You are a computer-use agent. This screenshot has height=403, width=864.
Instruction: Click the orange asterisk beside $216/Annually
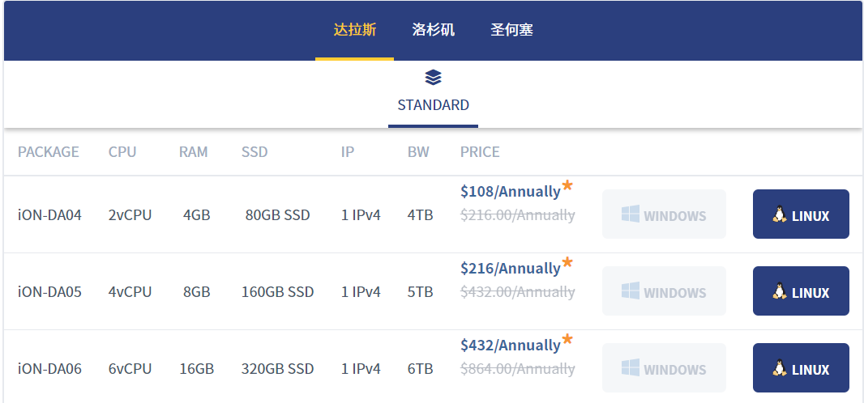[x=567, y=263]
